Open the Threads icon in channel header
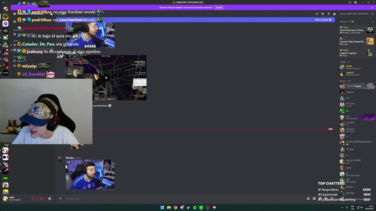Screen dimensions: 376x211 317,14
